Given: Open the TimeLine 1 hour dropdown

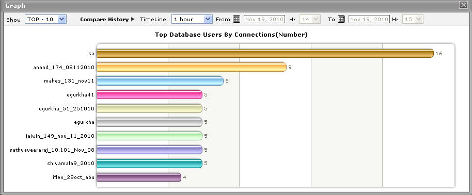Looking at the screenshot, I should pos(192,19).
